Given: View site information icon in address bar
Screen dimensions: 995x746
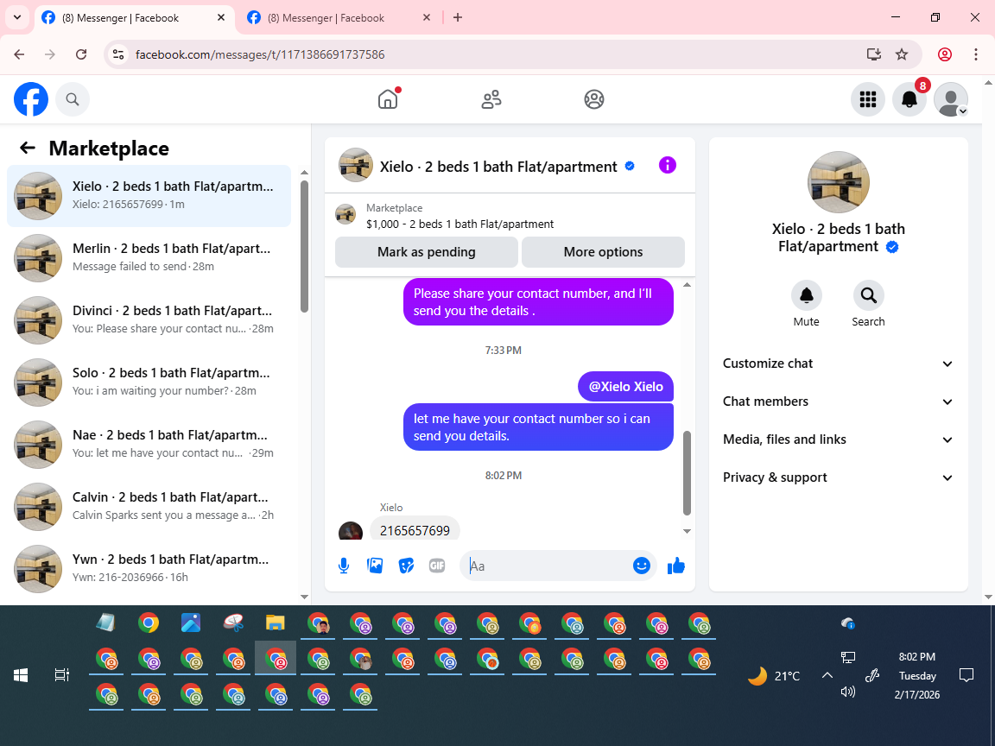Looking at the screenshot, I should tap(118, 54).
